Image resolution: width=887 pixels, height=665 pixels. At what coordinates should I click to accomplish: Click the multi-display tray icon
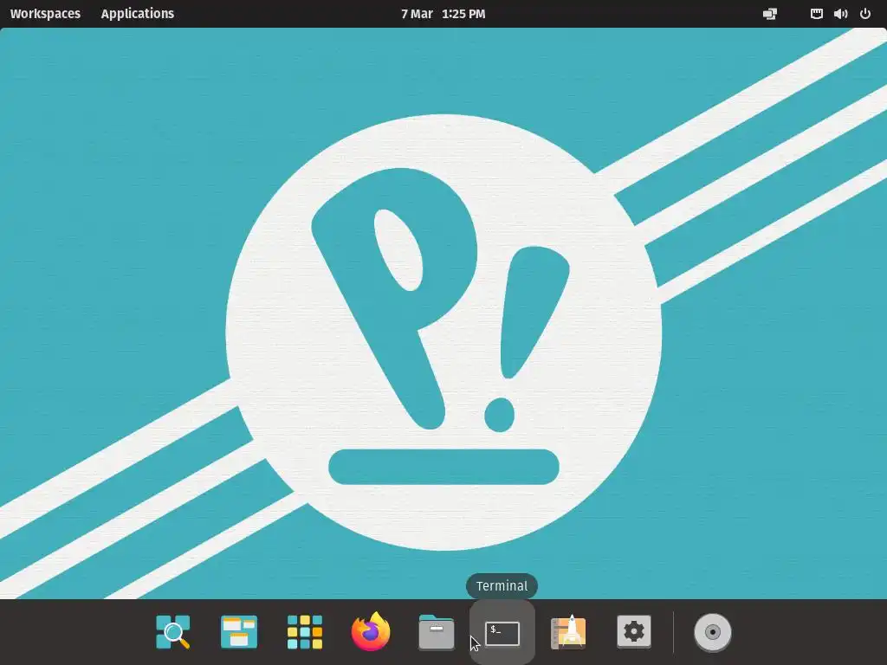(x=770, y=14)
